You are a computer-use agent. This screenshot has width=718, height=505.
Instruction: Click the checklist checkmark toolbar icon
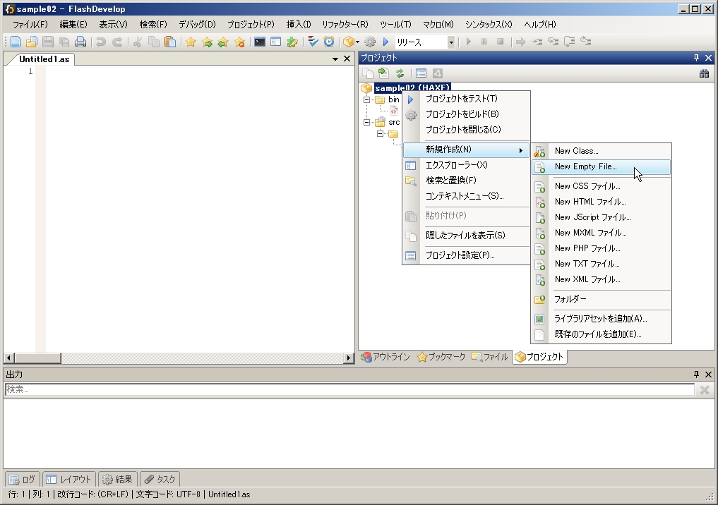pos(313,42)
